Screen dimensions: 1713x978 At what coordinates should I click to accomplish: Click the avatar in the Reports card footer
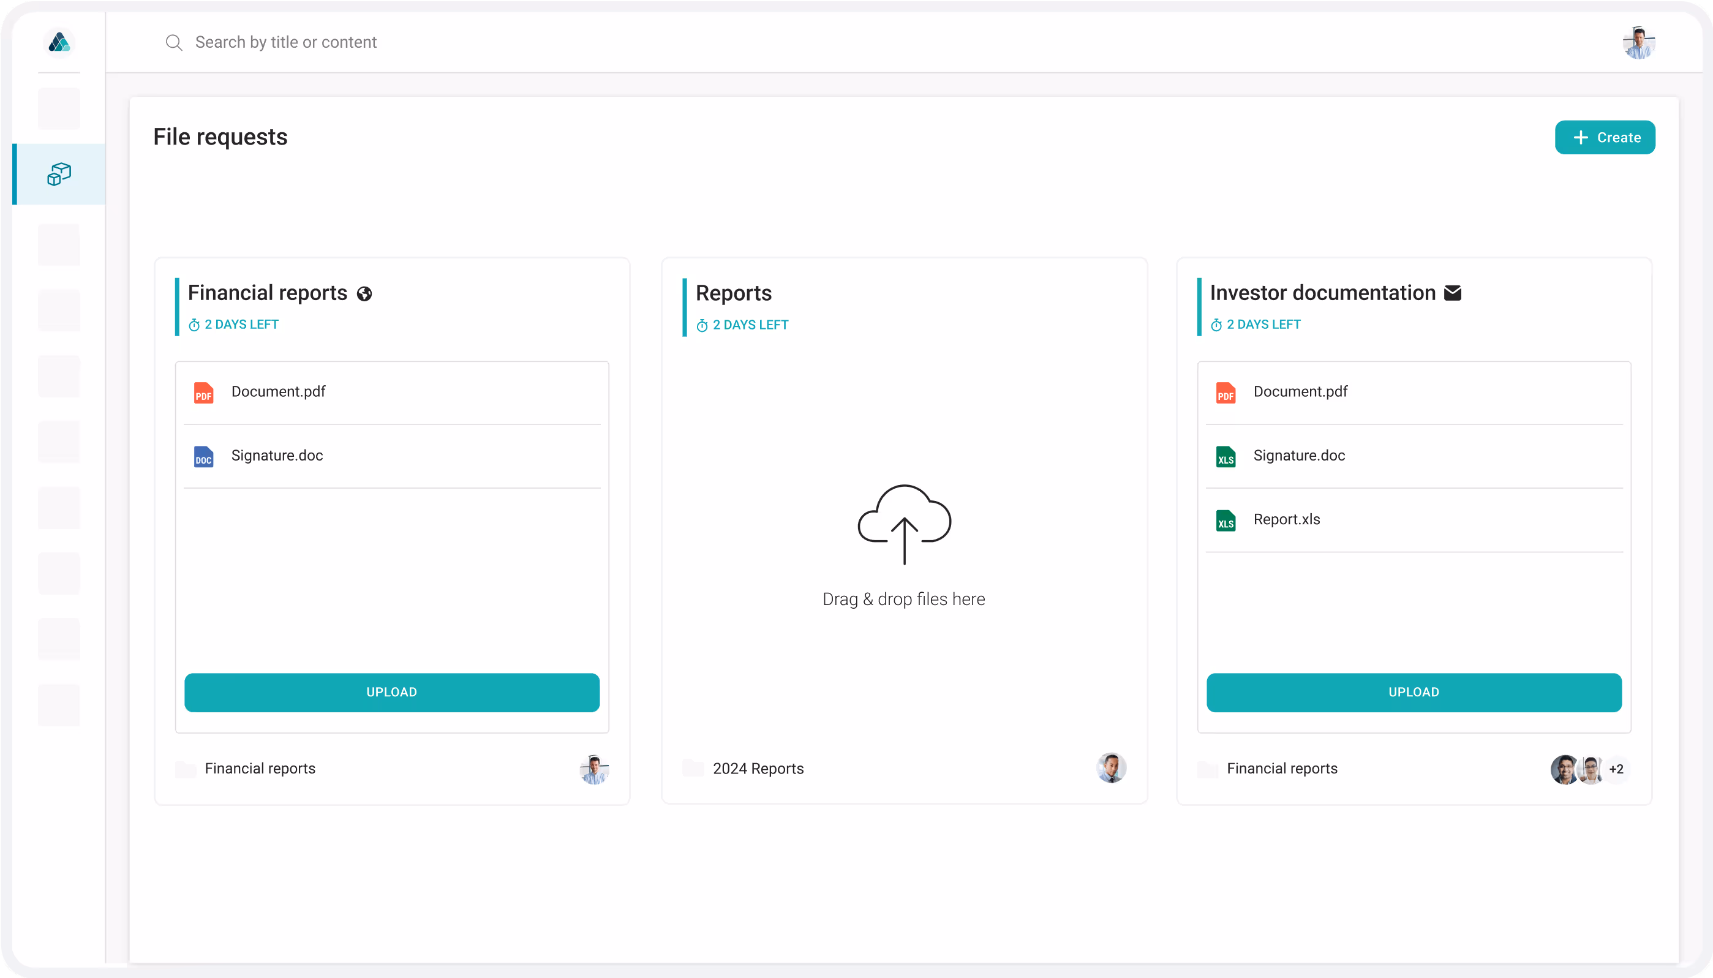pos(1111,768)
